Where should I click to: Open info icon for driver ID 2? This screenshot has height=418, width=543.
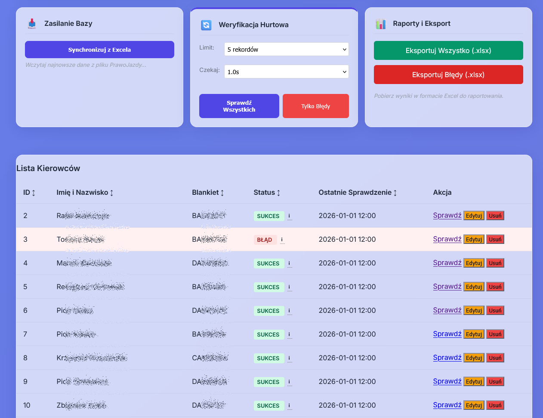point(289,216)
